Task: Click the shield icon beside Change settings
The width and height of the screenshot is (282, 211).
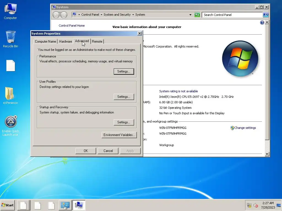Action: pos(232,128)
